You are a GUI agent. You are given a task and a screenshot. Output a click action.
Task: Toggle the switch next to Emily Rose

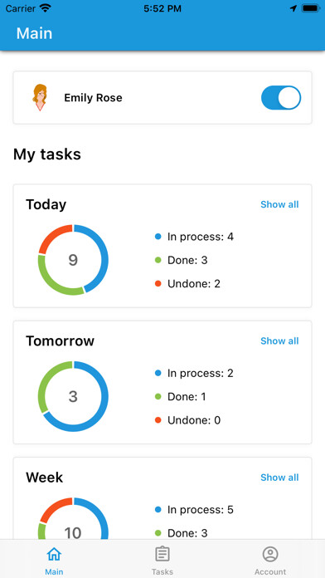pos(281,98)
